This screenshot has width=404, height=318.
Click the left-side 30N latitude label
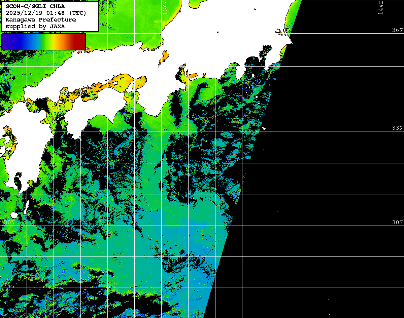point(9,223)
